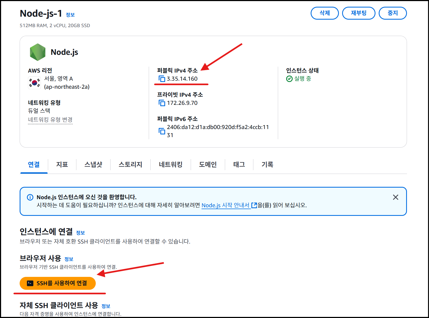Viewport: 429px width, 318px height.
Task: Open the 태그 tab
Action: pos(239,165)
